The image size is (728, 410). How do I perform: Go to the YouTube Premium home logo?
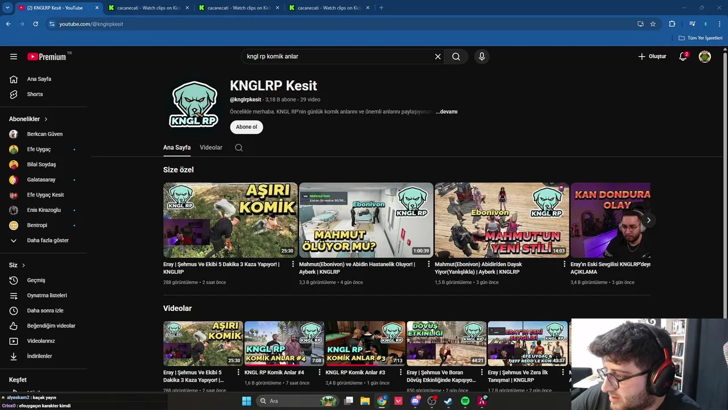[47, 56]
